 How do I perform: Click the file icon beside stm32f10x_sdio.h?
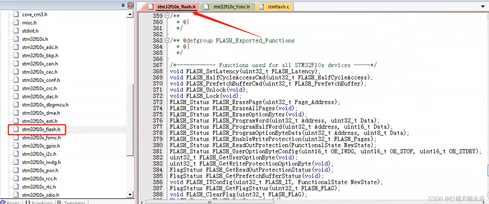(16, 194)
